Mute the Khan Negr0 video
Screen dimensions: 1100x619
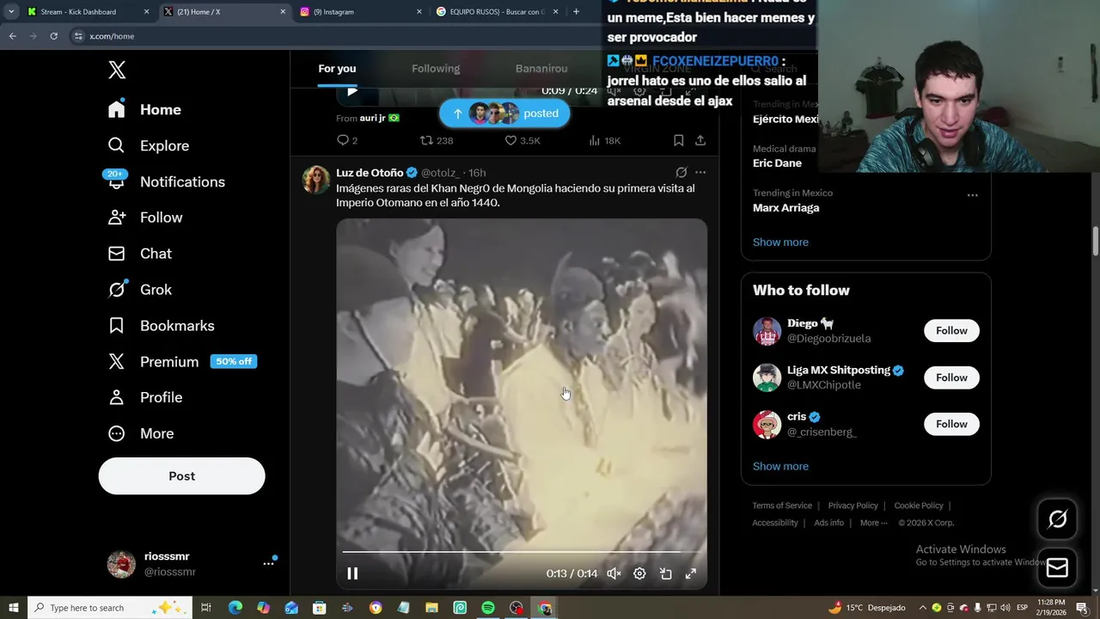pyautogui.click(x=614, y=573)
